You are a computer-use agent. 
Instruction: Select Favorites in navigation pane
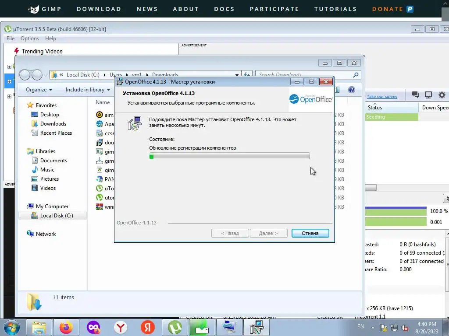pyautogui.click(x=46, y=105)
